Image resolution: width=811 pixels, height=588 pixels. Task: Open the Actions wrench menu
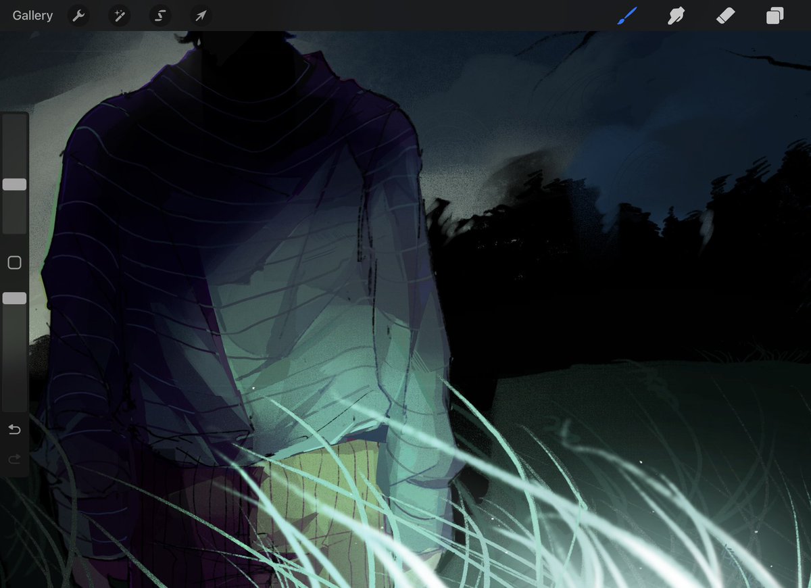pos(79,16)
